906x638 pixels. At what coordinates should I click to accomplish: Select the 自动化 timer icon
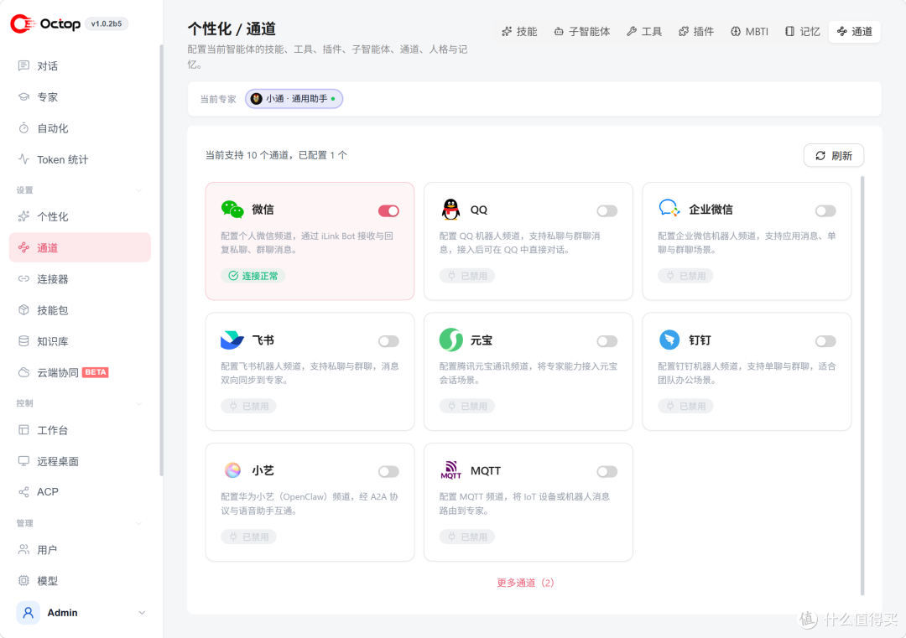[x=23, y=128]
